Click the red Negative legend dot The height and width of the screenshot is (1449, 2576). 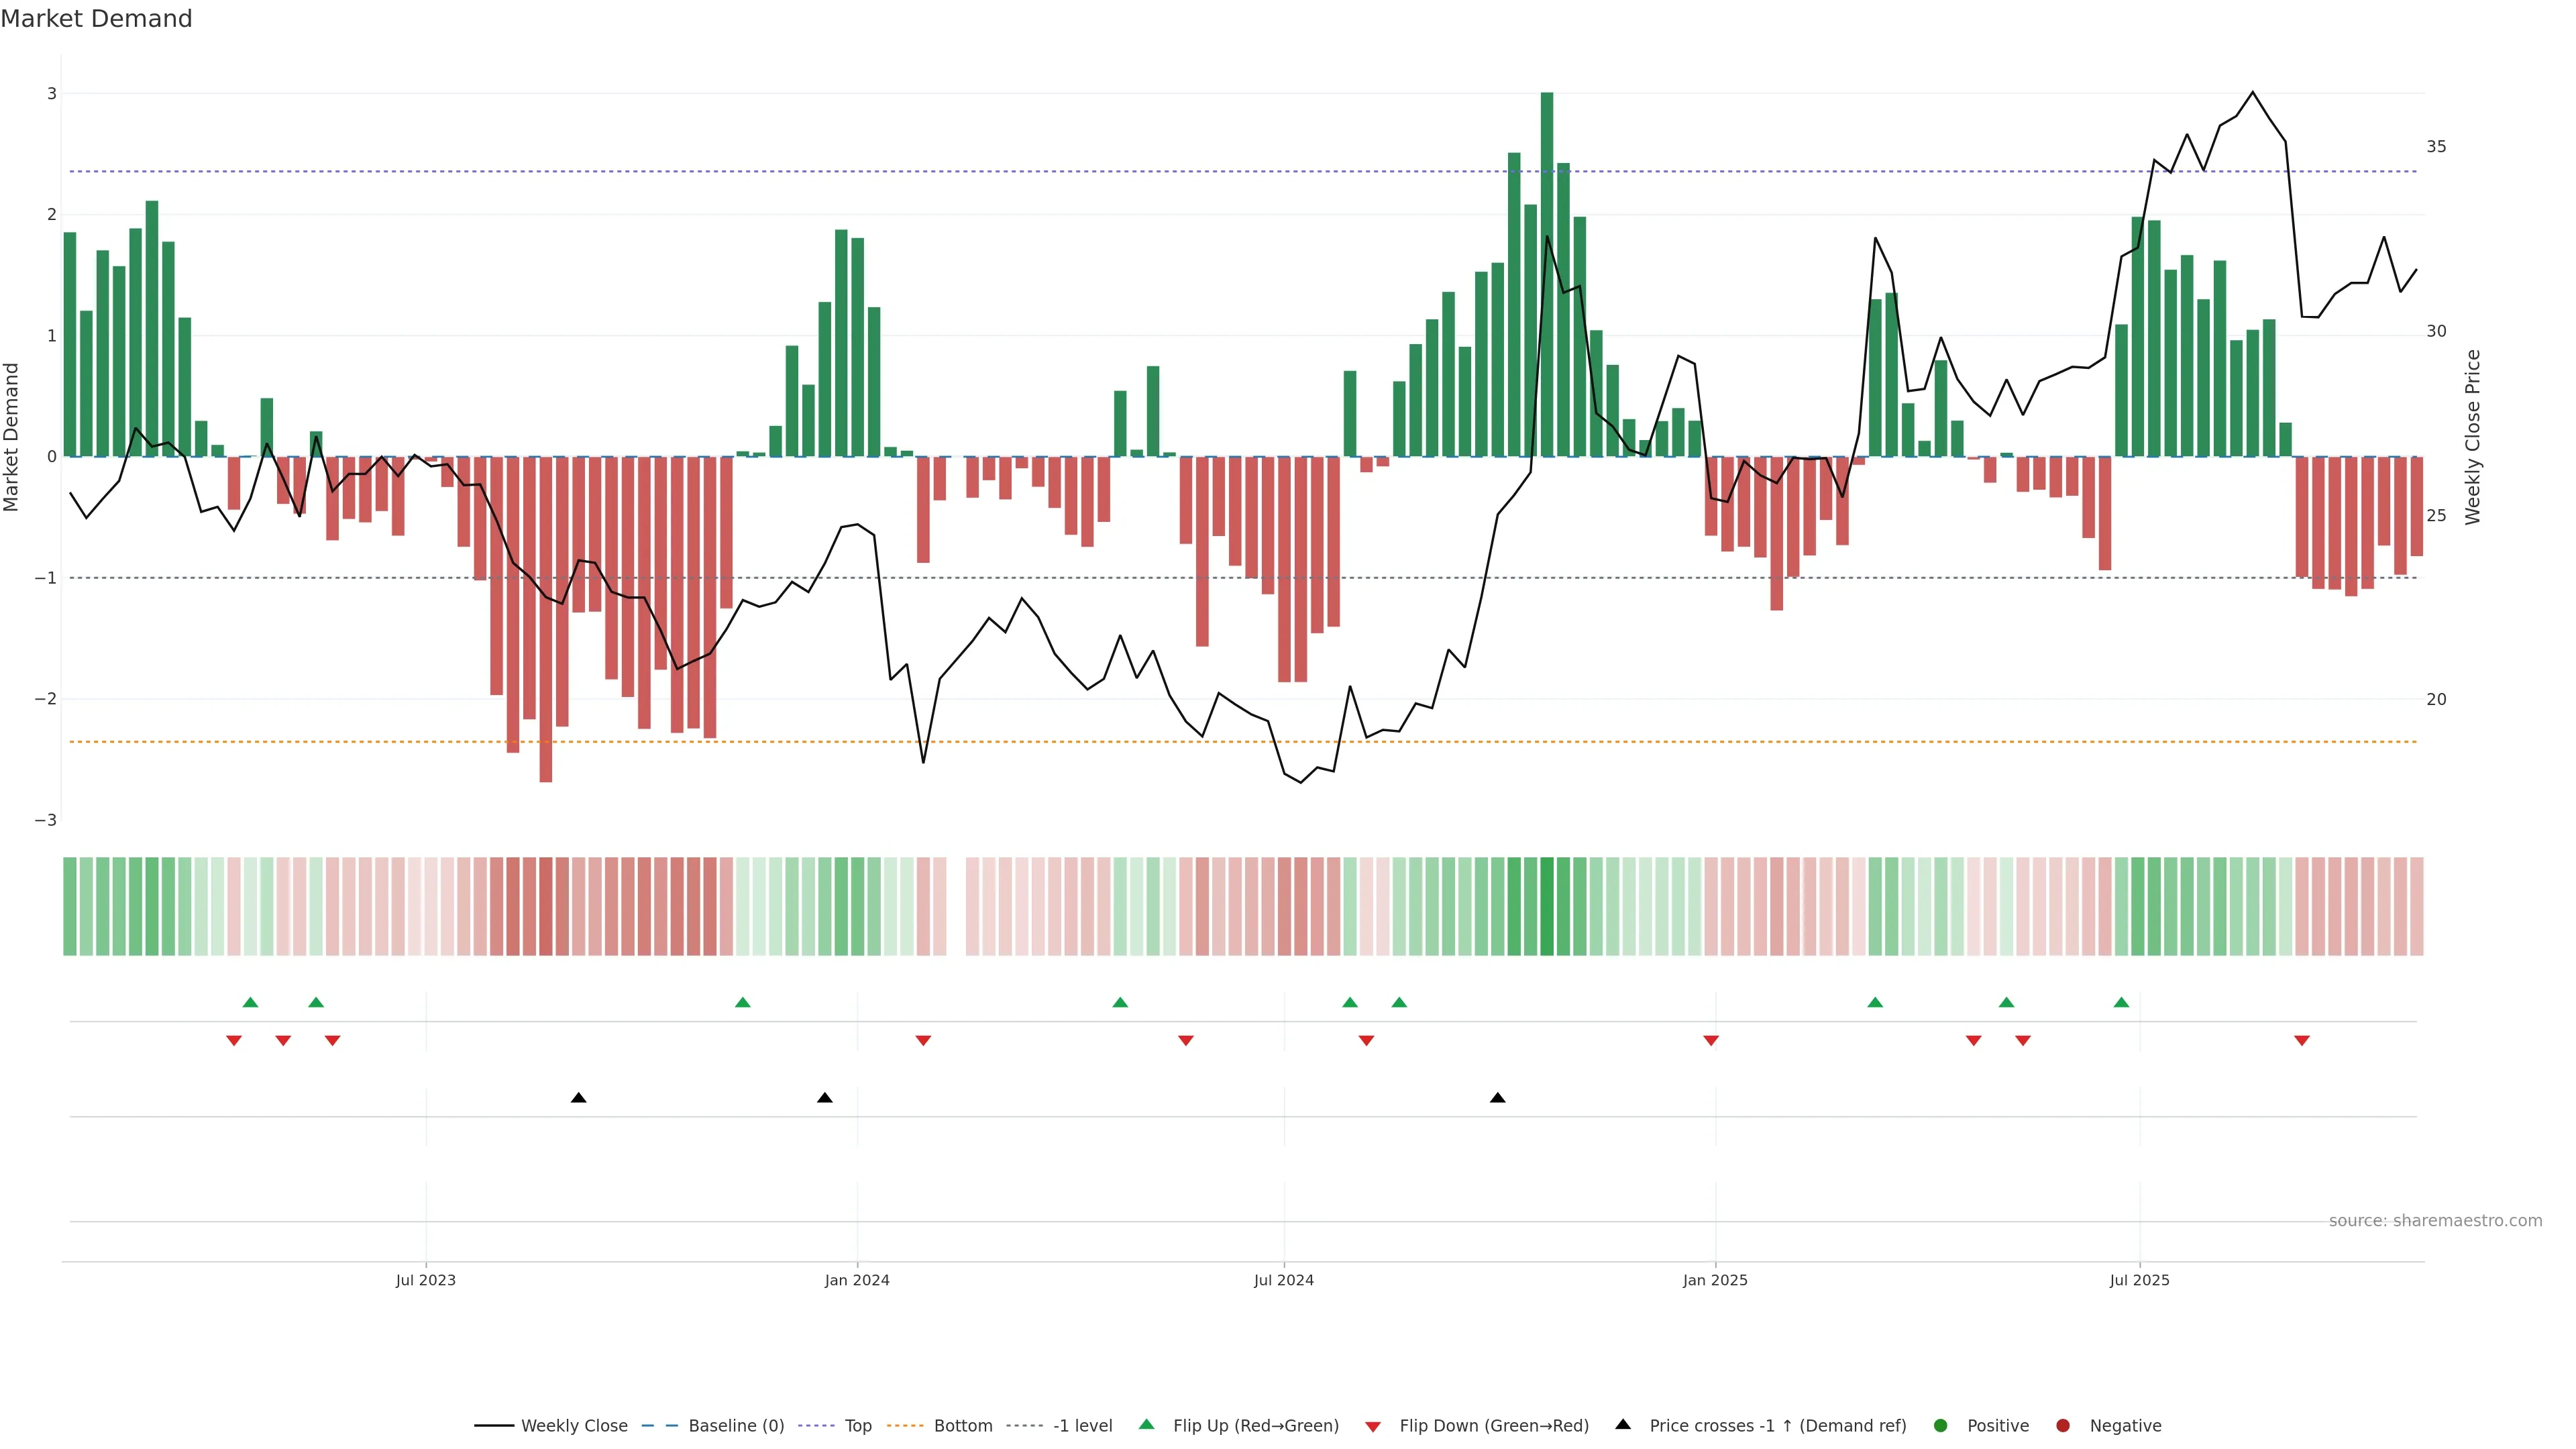tap(2063, 1426)
